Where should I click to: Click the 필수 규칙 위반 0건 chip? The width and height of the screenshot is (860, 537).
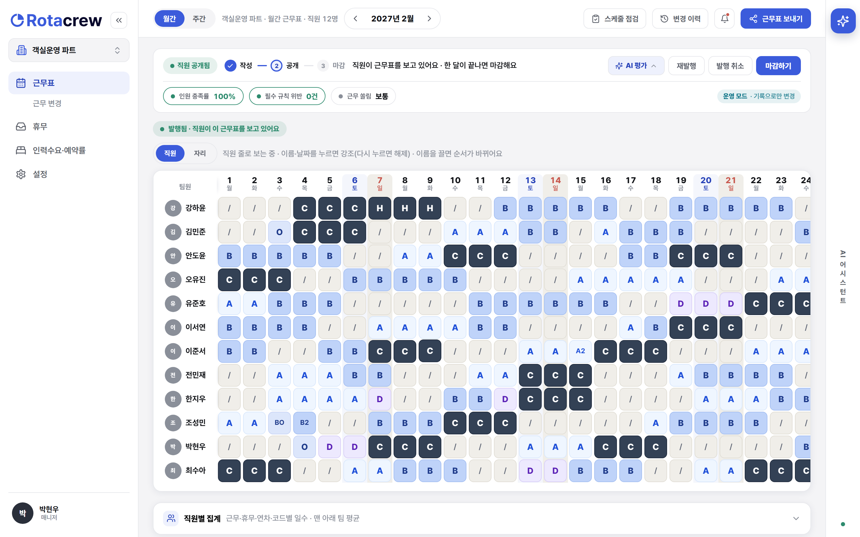coord(287,96)
